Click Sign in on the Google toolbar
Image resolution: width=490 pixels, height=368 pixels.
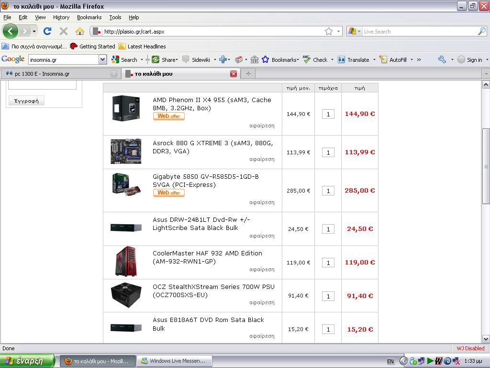click(x=470, y=59)
